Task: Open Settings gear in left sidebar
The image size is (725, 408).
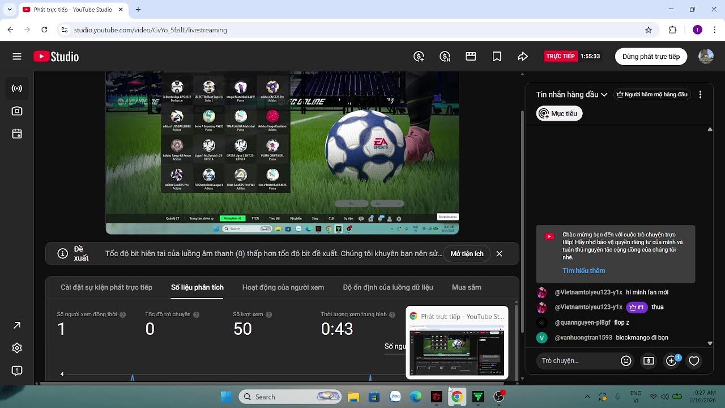Action: coord(17,348)
